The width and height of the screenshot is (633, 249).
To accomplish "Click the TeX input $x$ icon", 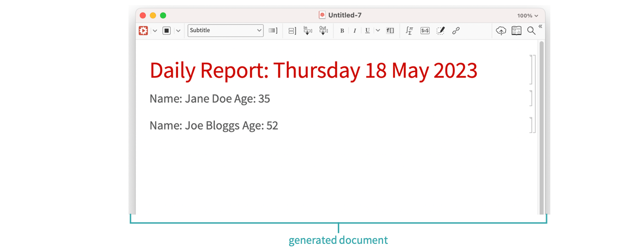I will (x=425, y=31).
